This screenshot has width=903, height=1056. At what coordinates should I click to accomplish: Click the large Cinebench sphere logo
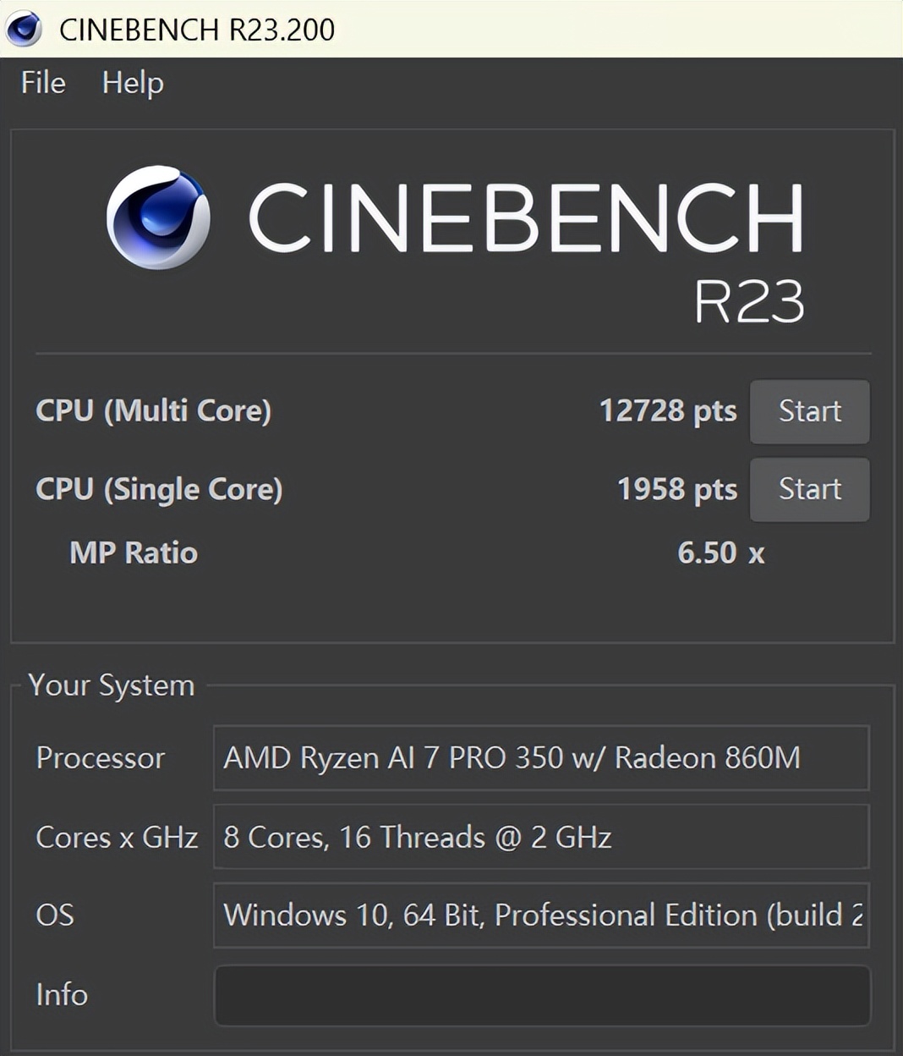pyautogui.click(x=158, y=217)
